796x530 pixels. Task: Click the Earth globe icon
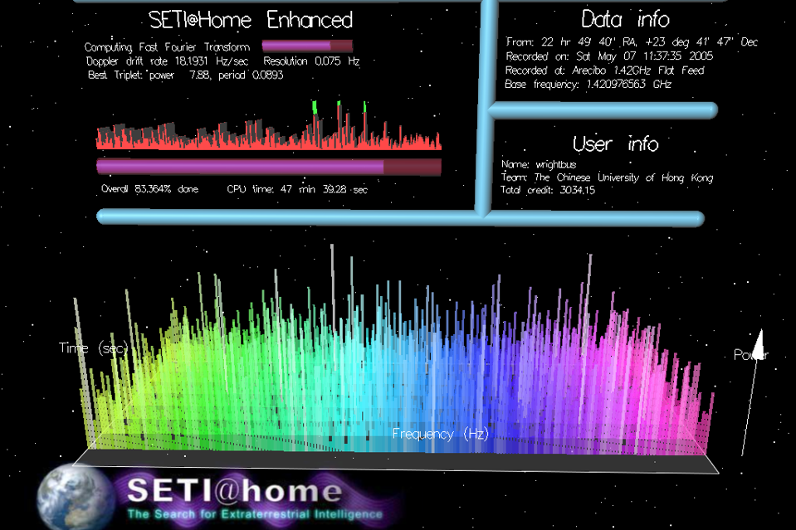click(76, 497)
